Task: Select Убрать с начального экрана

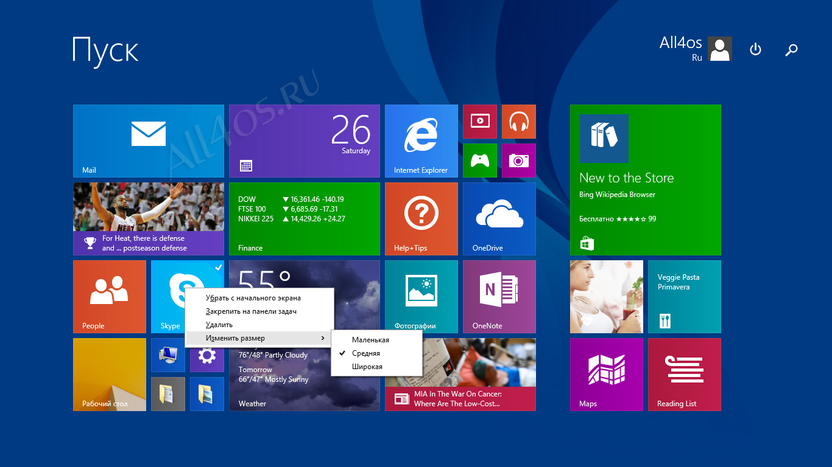Action: pos(259,298)
